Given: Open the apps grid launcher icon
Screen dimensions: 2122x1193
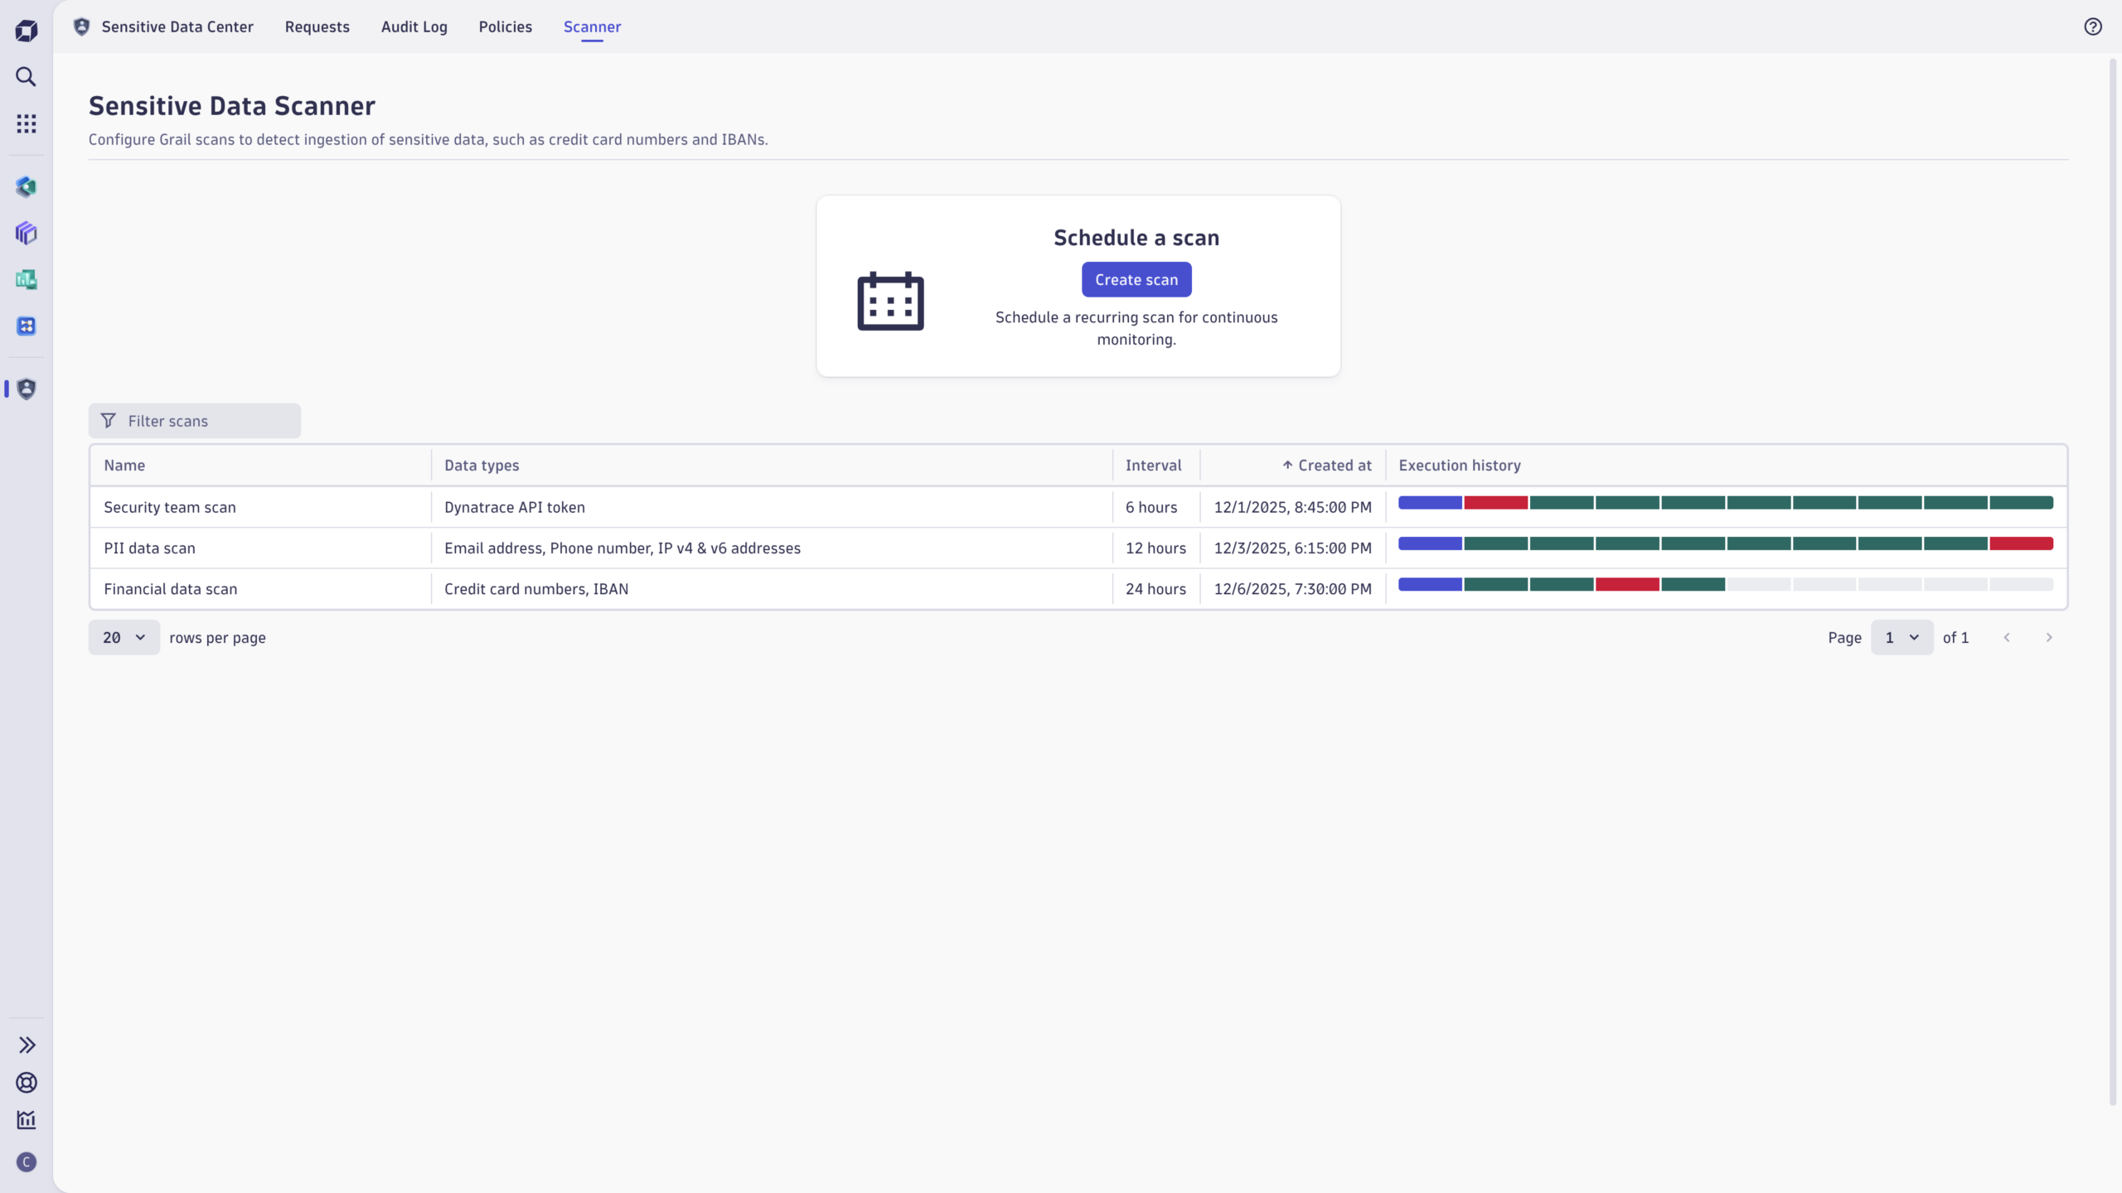Looking at the screenshot, I should 27,123.
